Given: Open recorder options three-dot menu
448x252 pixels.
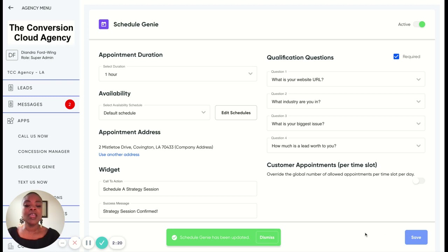Looking at the screenshot, I should (63, 243).
